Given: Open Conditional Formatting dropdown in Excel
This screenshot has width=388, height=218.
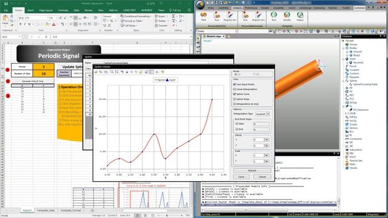Looking at the screenshot, I should [136, 16].
